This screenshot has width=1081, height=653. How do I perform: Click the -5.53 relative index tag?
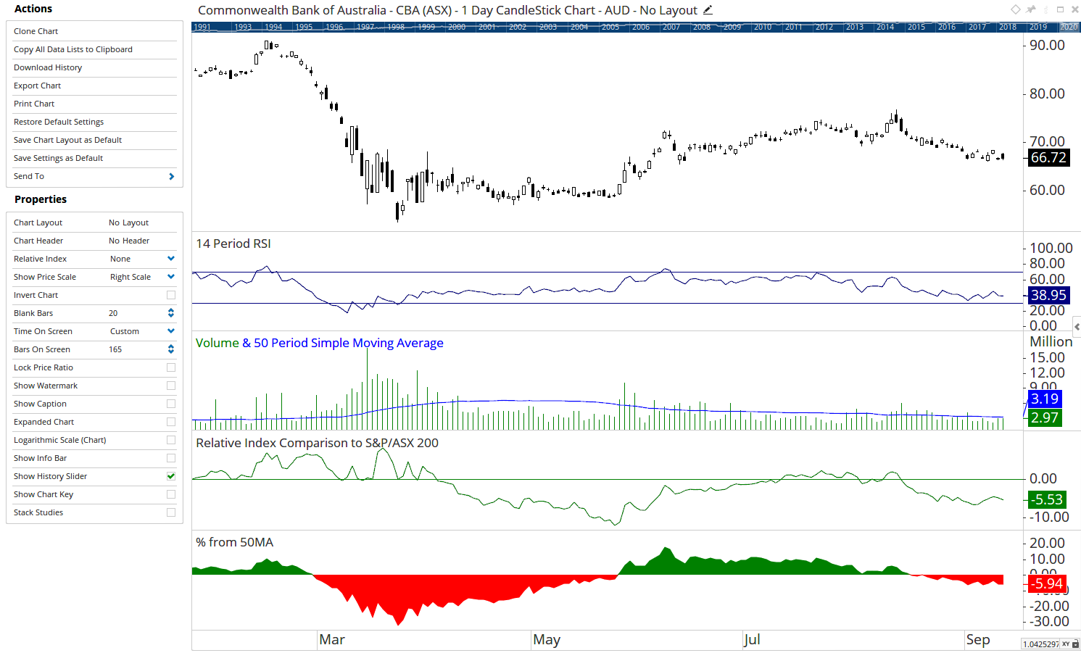point(1047,499)
